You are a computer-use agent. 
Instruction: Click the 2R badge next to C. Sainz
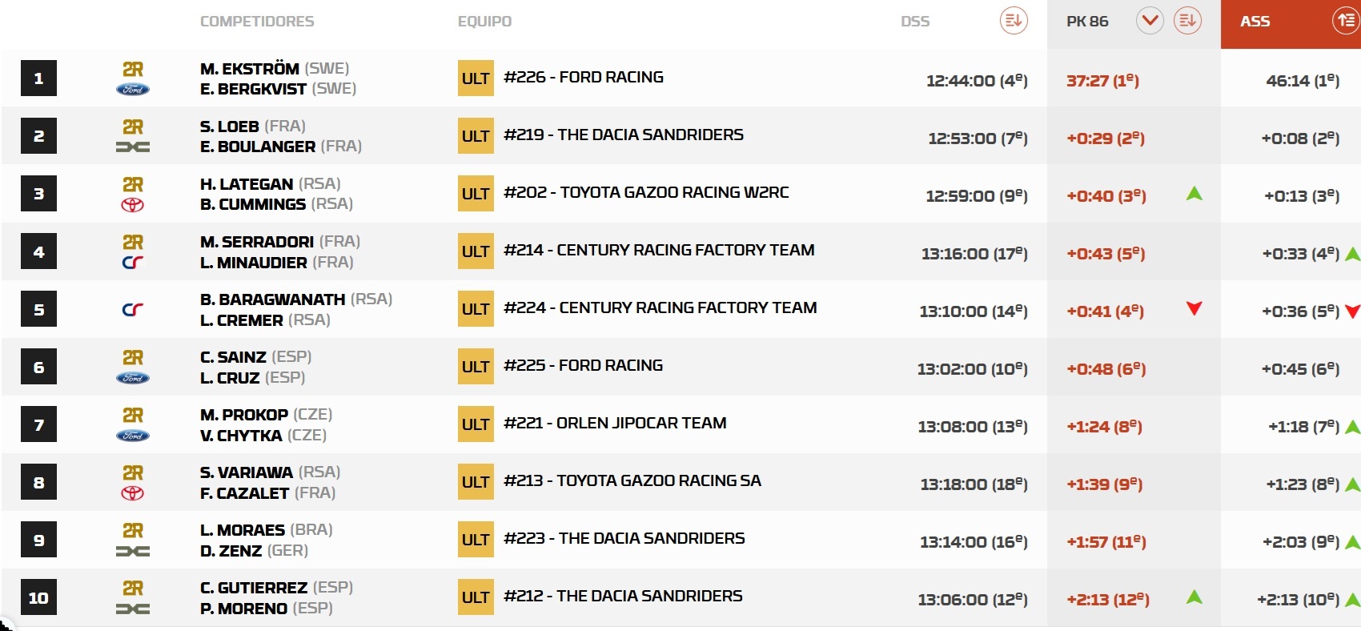click(133, 357)
